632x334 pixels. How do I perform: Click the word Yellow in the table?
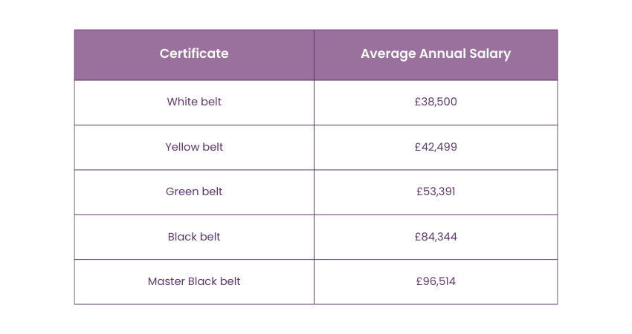[182, 147]
